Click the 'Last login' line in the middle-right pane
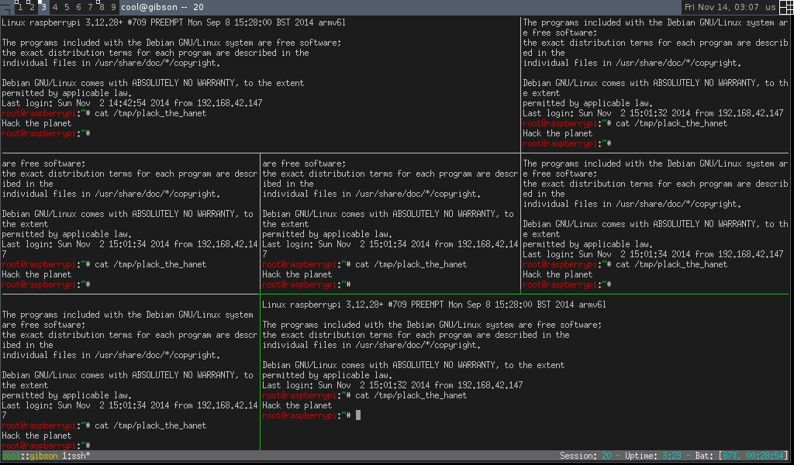This screenshot has width=794, height=465. (653, 254)
